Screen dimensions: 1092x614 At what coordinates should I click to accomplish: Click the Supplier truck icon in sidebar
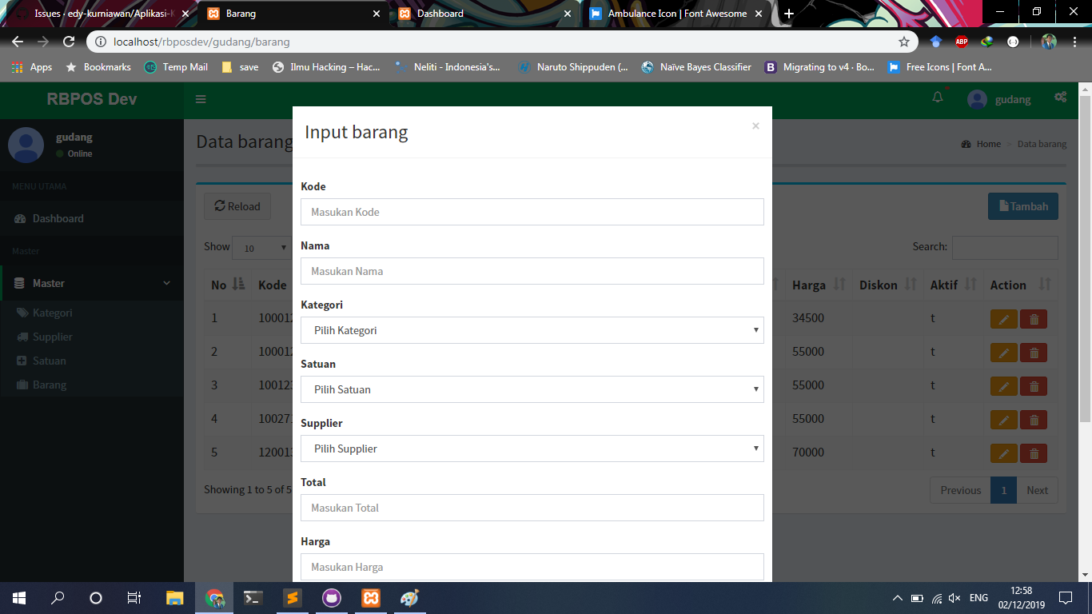24,337
